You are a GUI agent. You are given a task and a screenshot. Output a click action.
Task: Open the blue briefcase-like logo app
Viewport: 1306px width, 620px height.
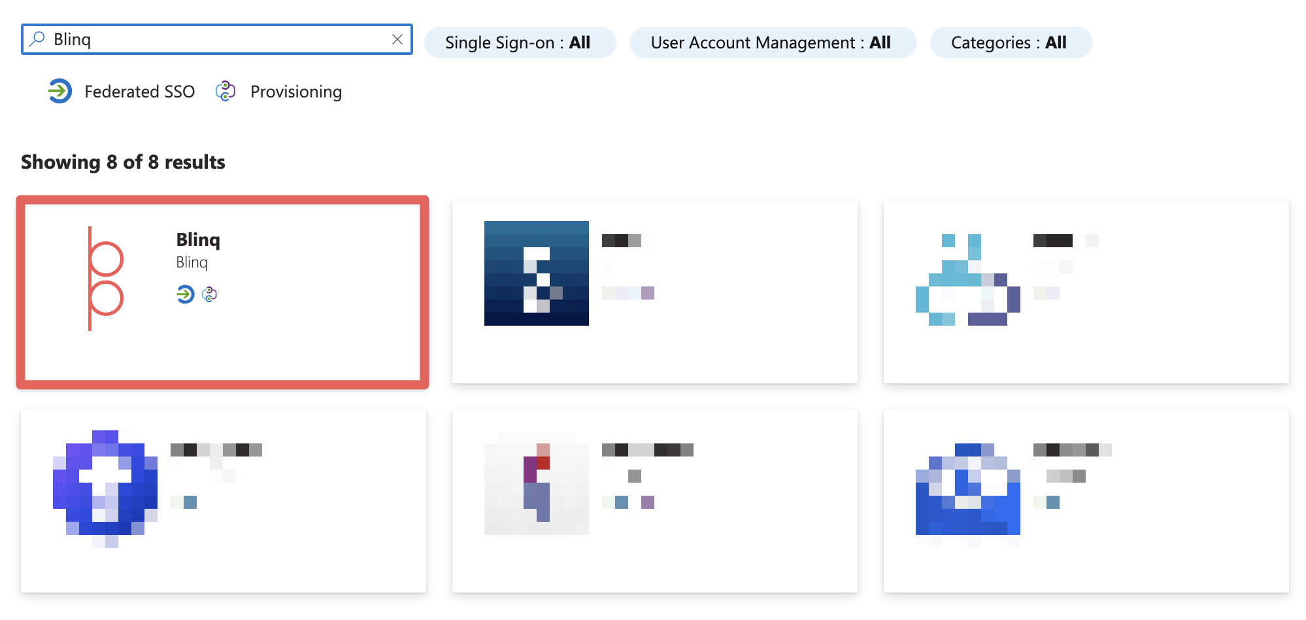coord(968,489)
